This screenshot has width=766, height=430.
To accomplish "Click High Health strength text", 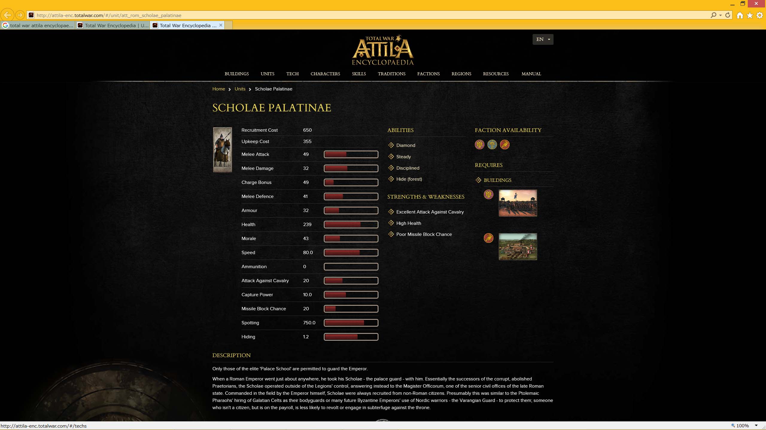I will point(408,223).
